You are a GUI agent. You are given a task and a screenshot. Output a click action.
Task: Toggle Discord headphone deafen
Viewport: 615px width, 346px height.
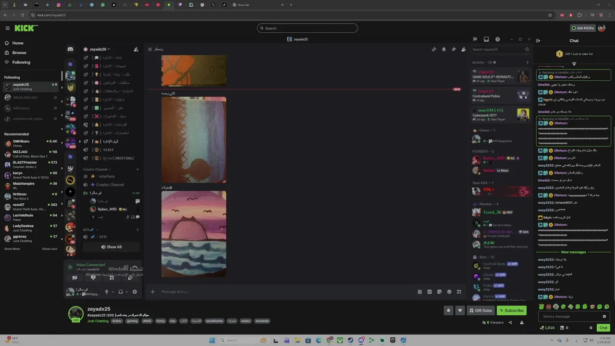[x=121, y=292]
